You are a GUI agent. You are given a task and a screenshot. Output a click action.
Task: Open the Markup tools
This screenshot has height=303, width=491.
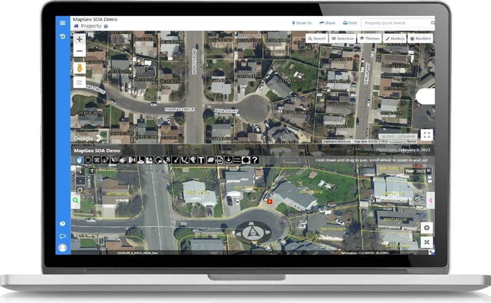pos(395,39)
